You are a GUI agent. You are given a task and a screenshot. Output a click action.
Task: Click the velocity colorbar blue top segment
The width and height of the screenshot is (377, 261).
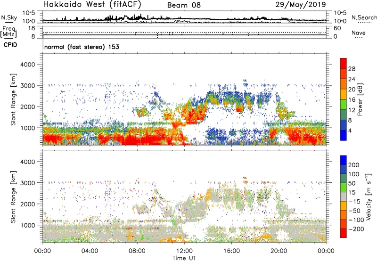pos(344,160)
